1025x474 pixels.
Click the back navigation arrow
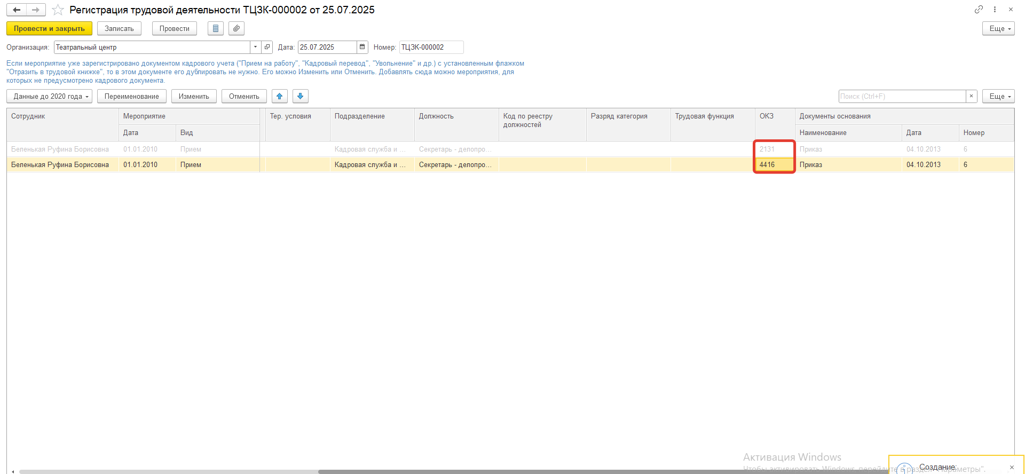point(17,10)
